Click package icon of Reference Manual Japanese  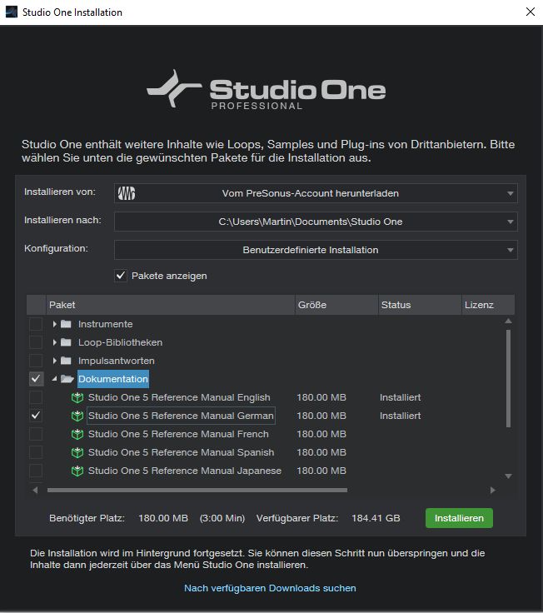click(x=77, y=471)
